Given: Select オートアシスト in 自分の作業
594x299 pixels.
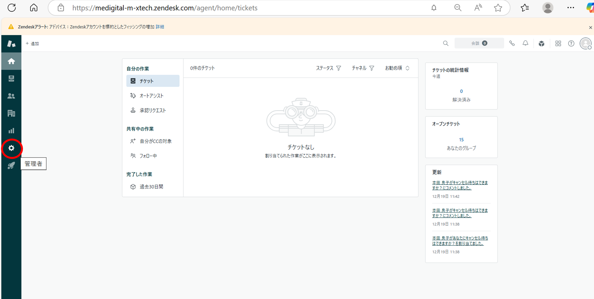Looking at the screenshot, I should tap(151, 96).
